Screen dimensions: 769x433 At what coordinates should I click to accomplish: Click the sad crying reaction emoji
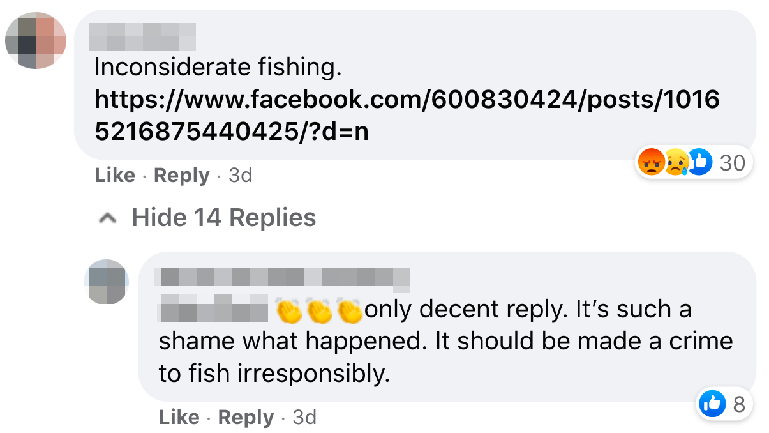(x=675, y=163)
